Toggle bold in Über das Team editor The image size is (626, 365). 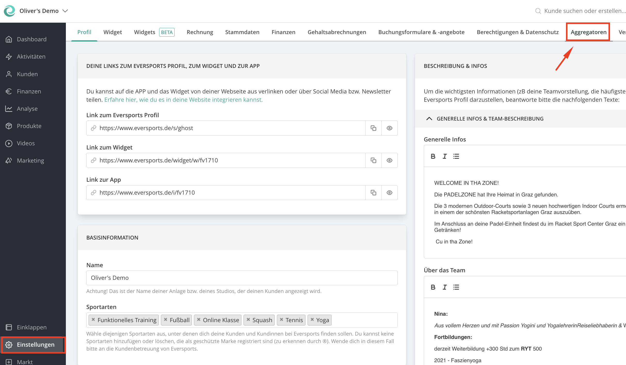point(433,287)
